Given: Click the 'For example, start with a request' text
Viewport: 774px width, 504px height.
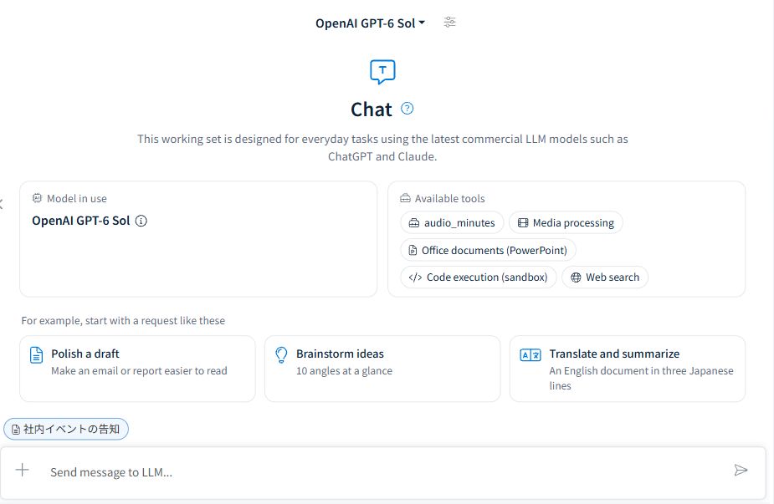Looking at the screenshot, I should pyautogui.click(x=123, y=321).
